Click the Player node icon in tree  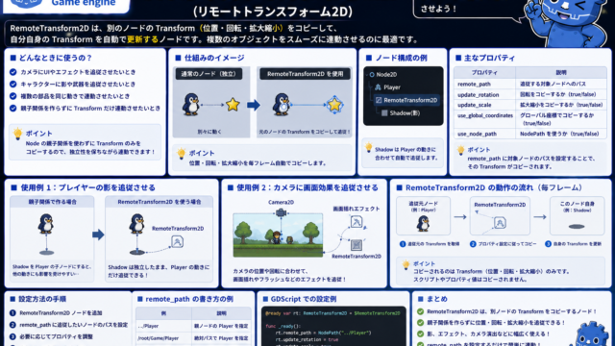[378, 87]
